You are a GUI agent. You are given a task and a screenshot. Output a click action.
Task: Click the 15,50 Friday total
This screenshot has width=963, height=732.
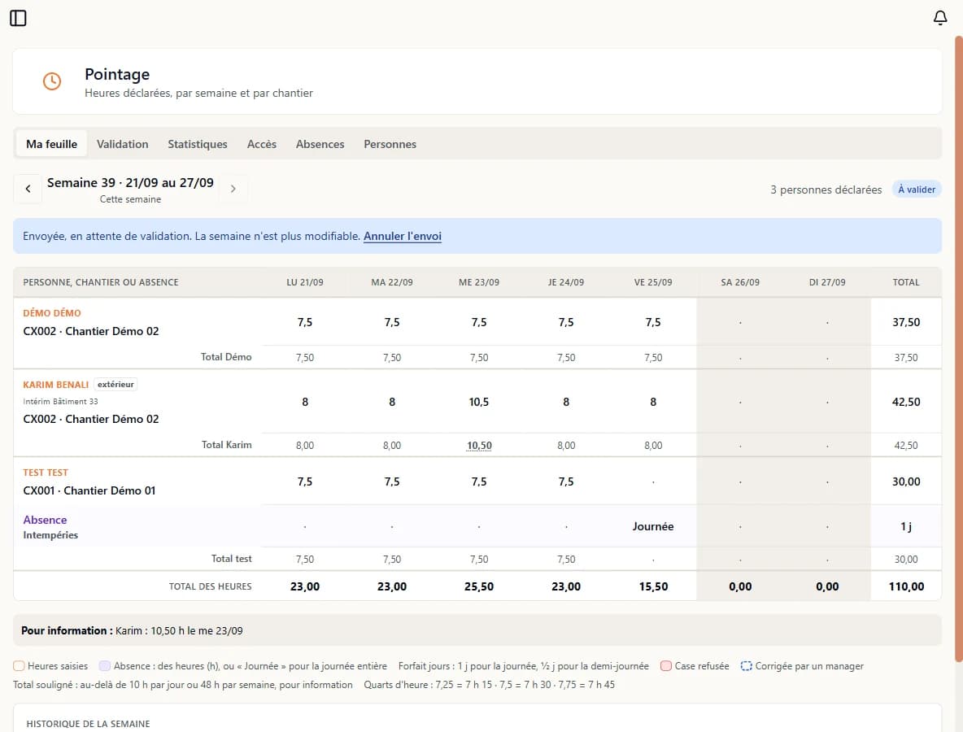click(653, 587)
